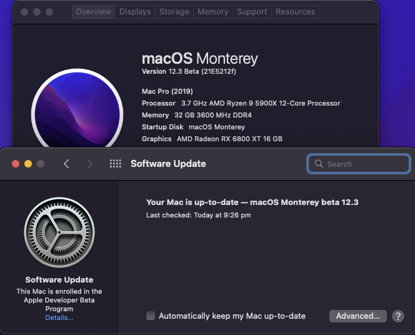
Task: Switch to the Overview tab
Action: tap(93, 12)
